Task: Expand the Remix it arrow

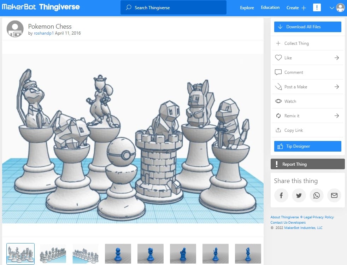Action: pyautogui.click(x=337, y=116)
